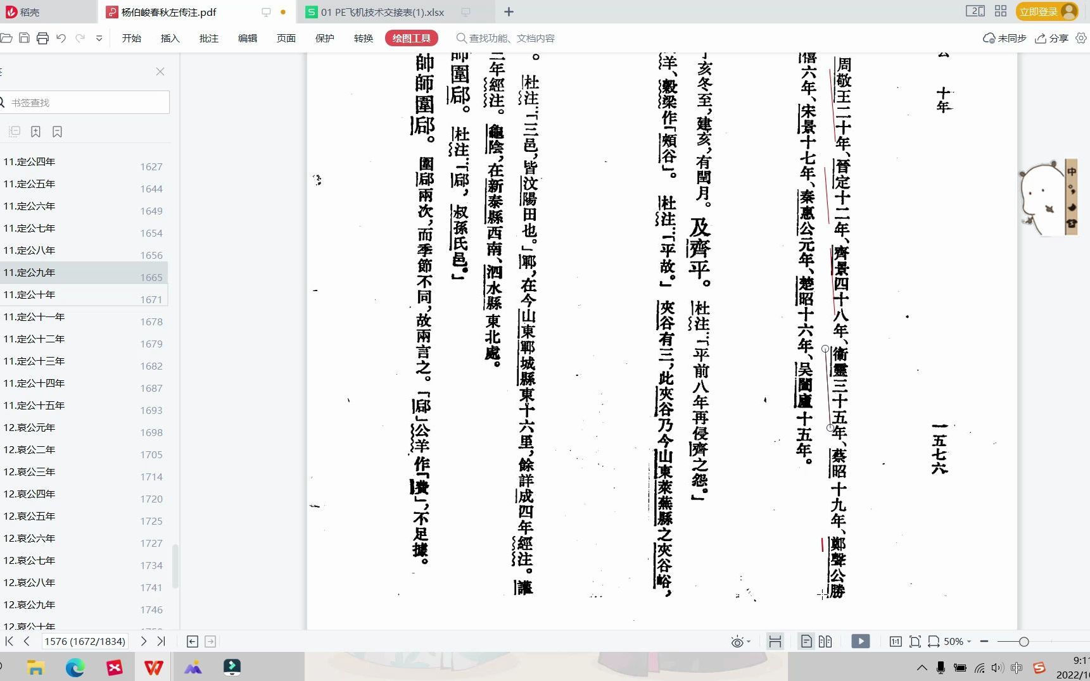Viewport: 1090px width, 681px height.
Task: Select bookmark 11.定公十三年
Action: 84,361
